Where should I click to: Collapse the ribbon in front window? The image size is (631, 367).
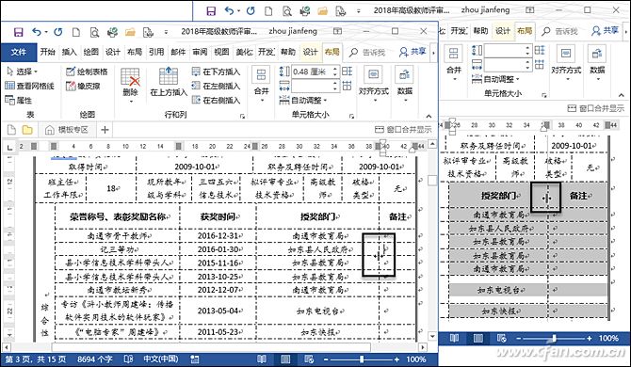click(429, 116)
